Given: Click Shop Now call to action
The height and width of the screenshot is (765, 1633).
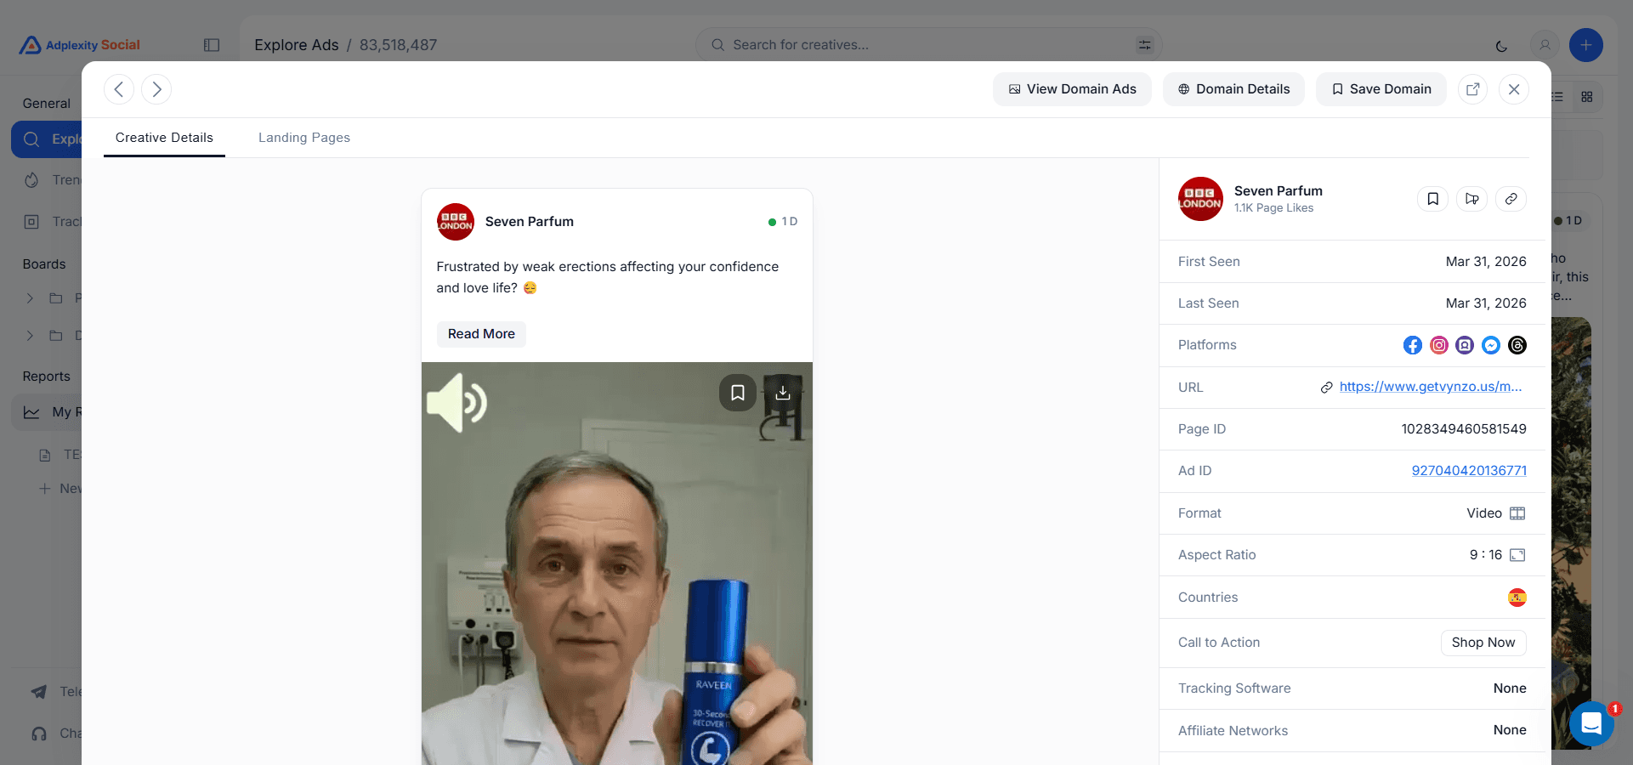Looking at the screenshot, I should pos(1483,643).
